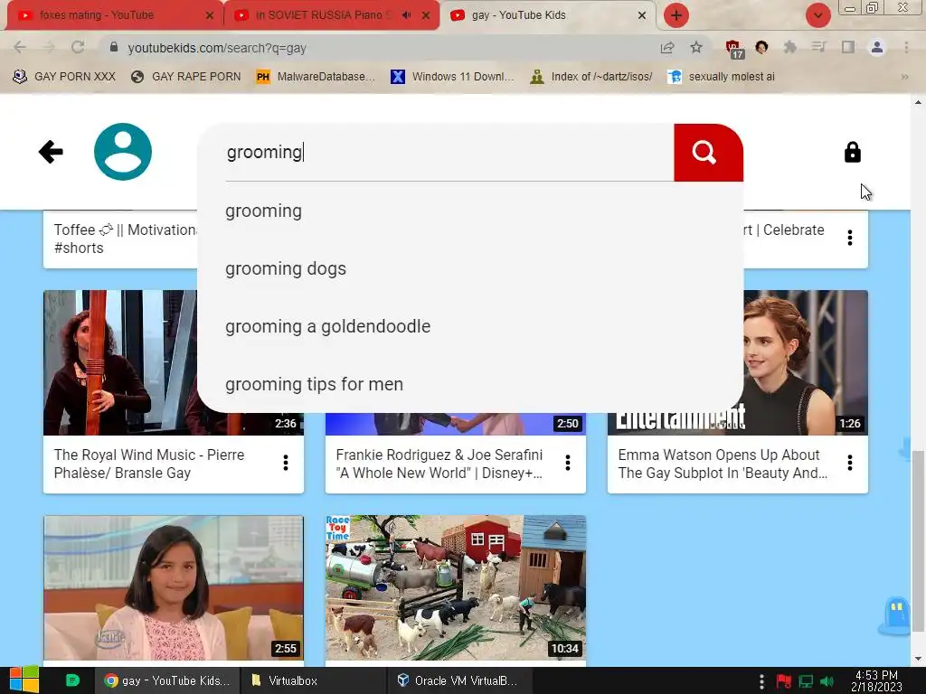This screenshot has width=926, height=694.
Task: Open the Windows Start button
Action: pyautogui.click(x=24, y=680)
